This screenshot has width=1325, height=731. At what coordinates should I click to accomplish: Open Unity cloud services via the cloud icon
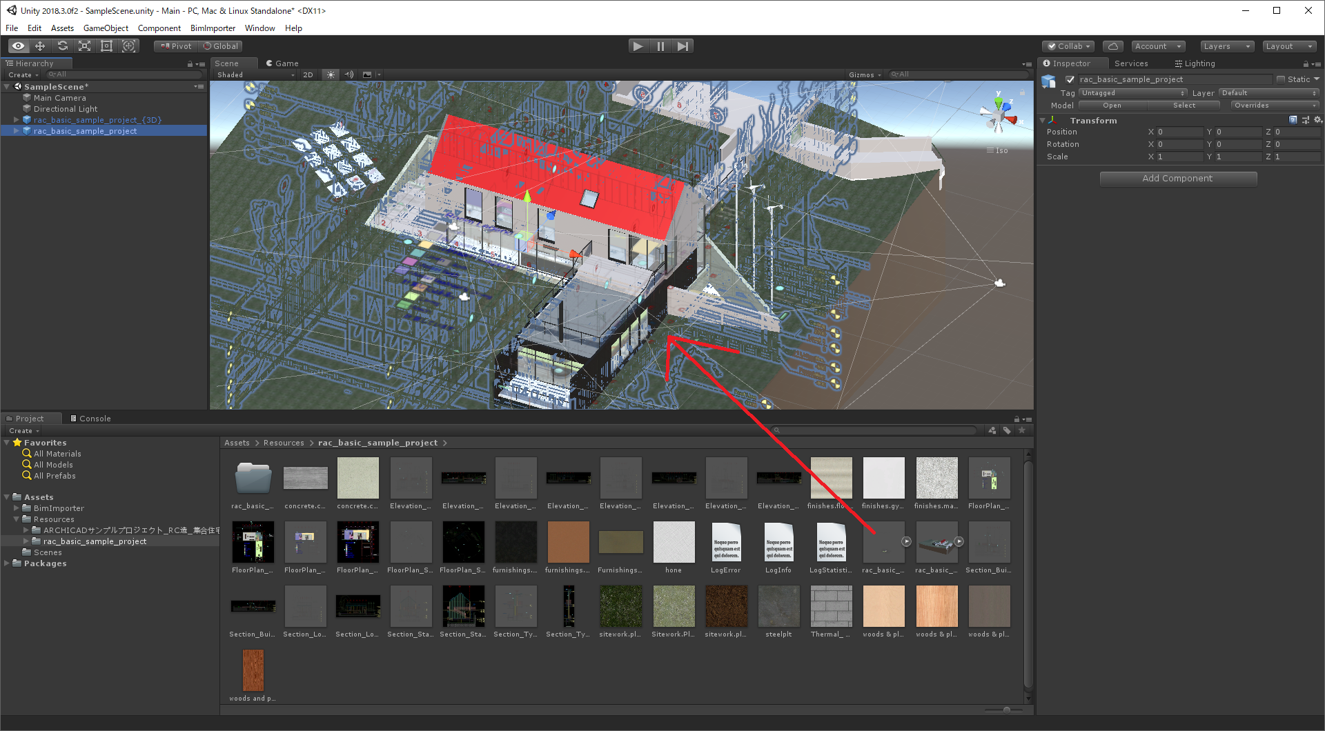(1112, 46)
